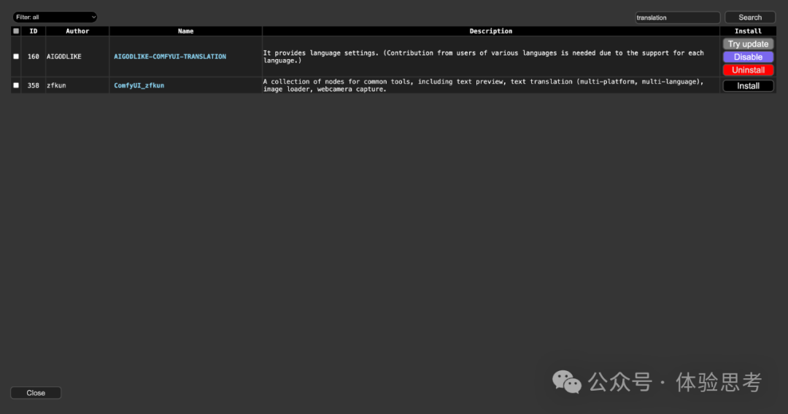Click Try update for AIGODLIKE translation
Image resolution: width=788 pixels, height=414 pixels.
tap(748, 44)
